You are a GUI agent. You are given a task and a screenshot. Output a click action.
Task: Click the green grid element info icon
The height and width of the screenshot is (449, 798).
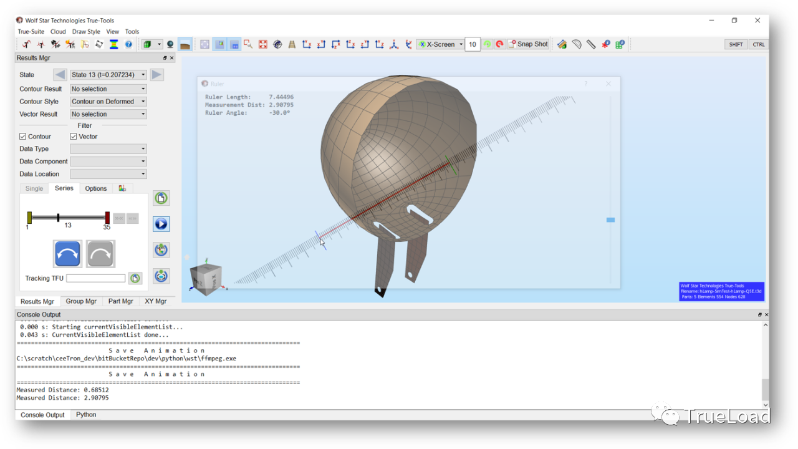coord(620,44)
